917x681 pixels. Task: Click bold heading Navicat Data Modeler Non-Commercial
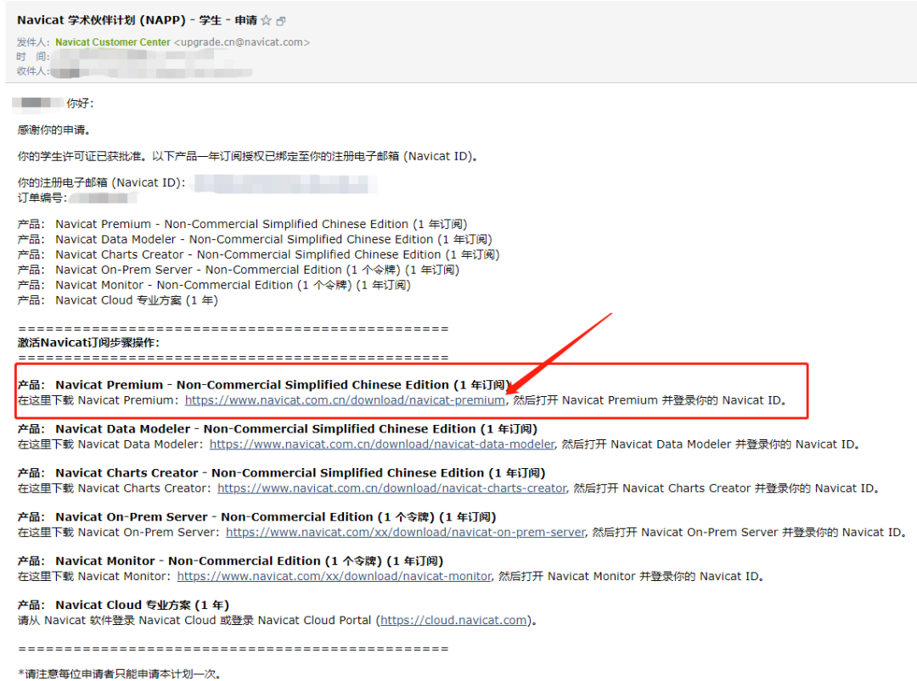click(x=277, y=429)
